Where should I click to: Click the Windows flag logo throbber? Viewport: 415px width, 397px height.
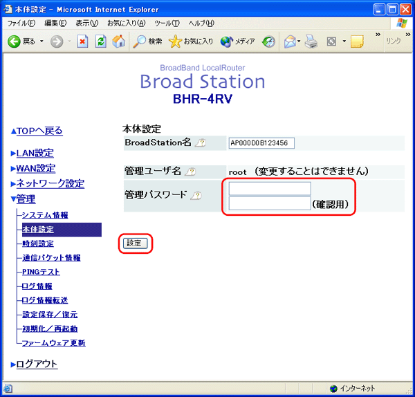(402, 24)
